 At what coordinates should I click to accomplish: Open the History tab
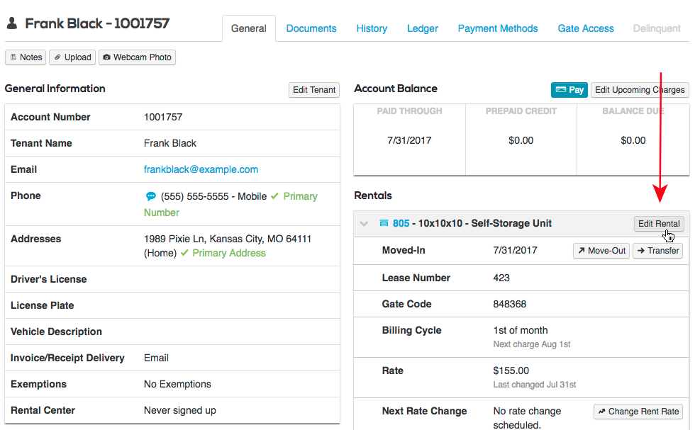coord(372,29)
